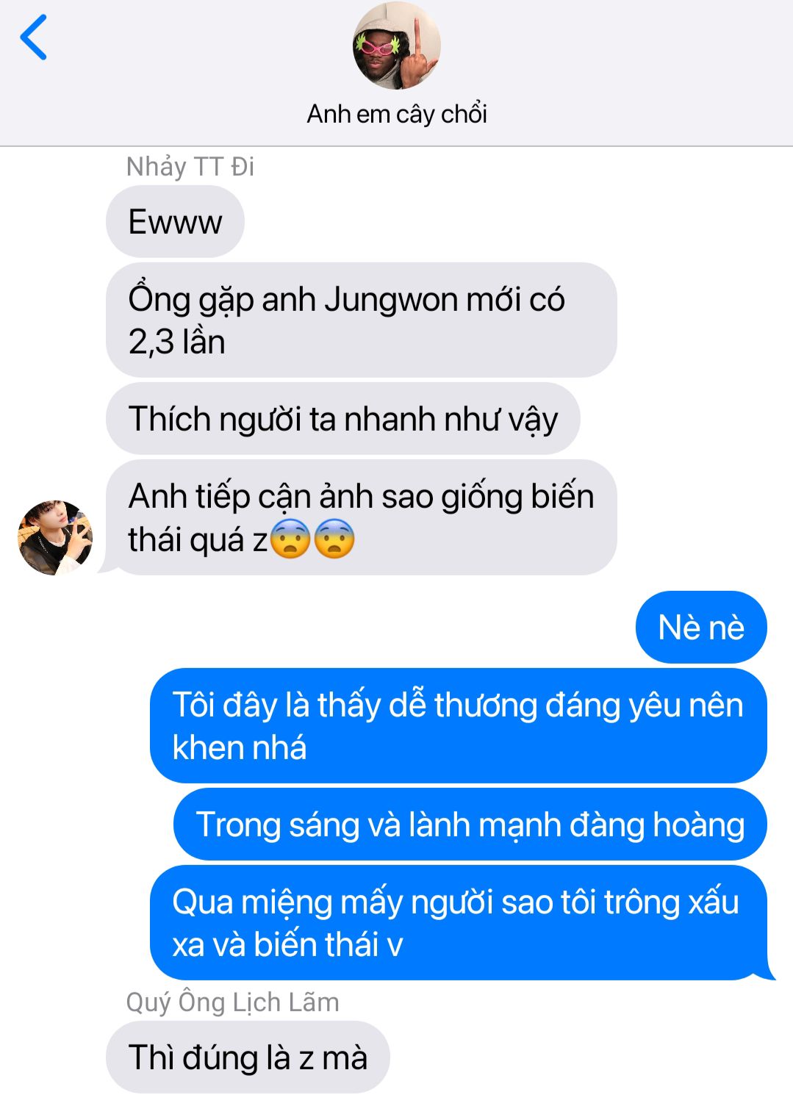Tap the 'Trong sáng và lành mạnh' bubble
The height and width of the screenshot is (1095, 793).
470,825
